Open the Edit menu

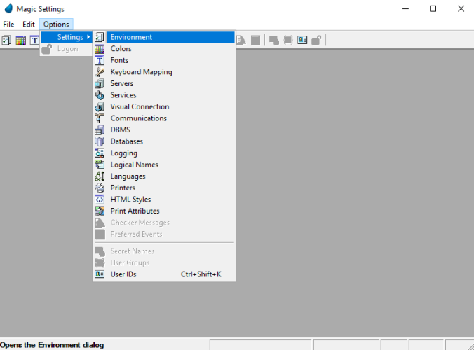[x=29, y=24]
